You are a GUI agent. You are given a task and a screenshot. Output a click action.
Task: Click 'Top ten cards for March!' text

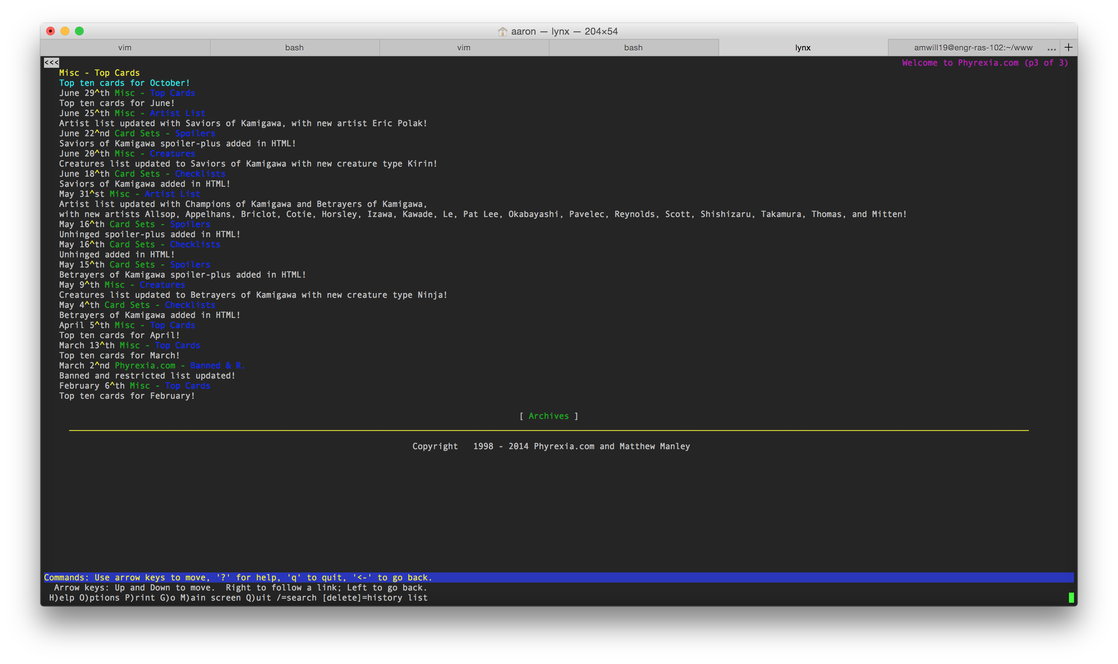[119, 355]
